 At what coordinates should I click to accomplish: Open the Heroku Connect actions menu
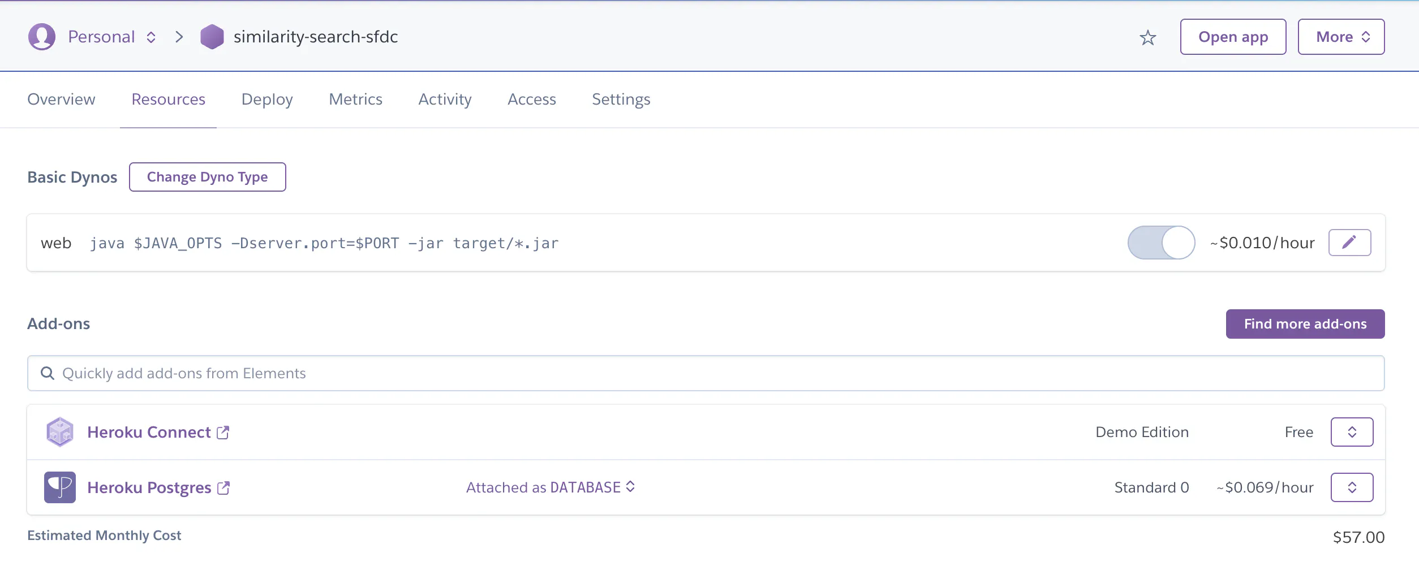pos(1352,432)
